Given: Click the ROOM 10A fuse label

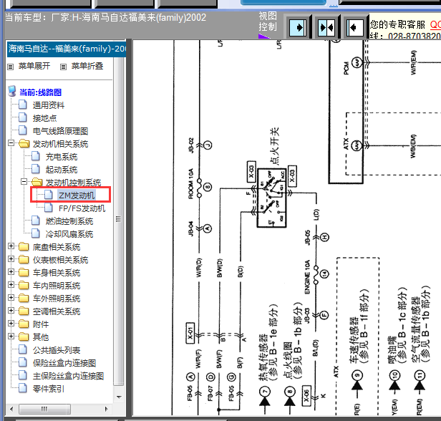Looking at the screenshot, I should pyautogui.click(x=190, y=183).
